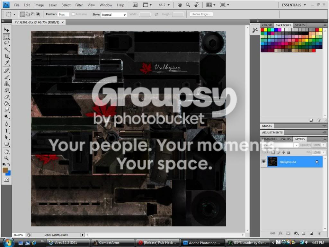Toggle Quick Mask mode
The width and height of the screenshot is (329, 247).
pos(6,180)
